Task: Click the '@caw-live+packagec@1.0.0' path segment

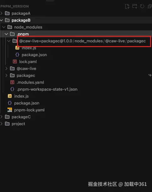Action: 46,41
